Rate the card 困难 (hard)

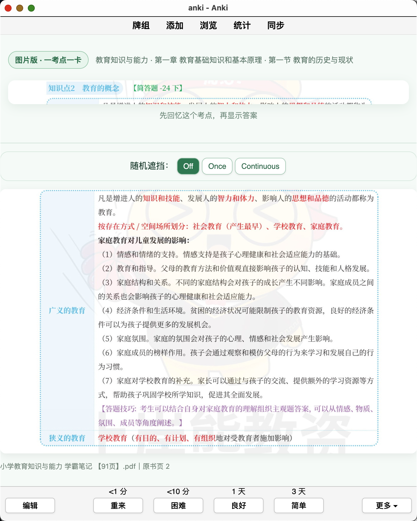178,506
